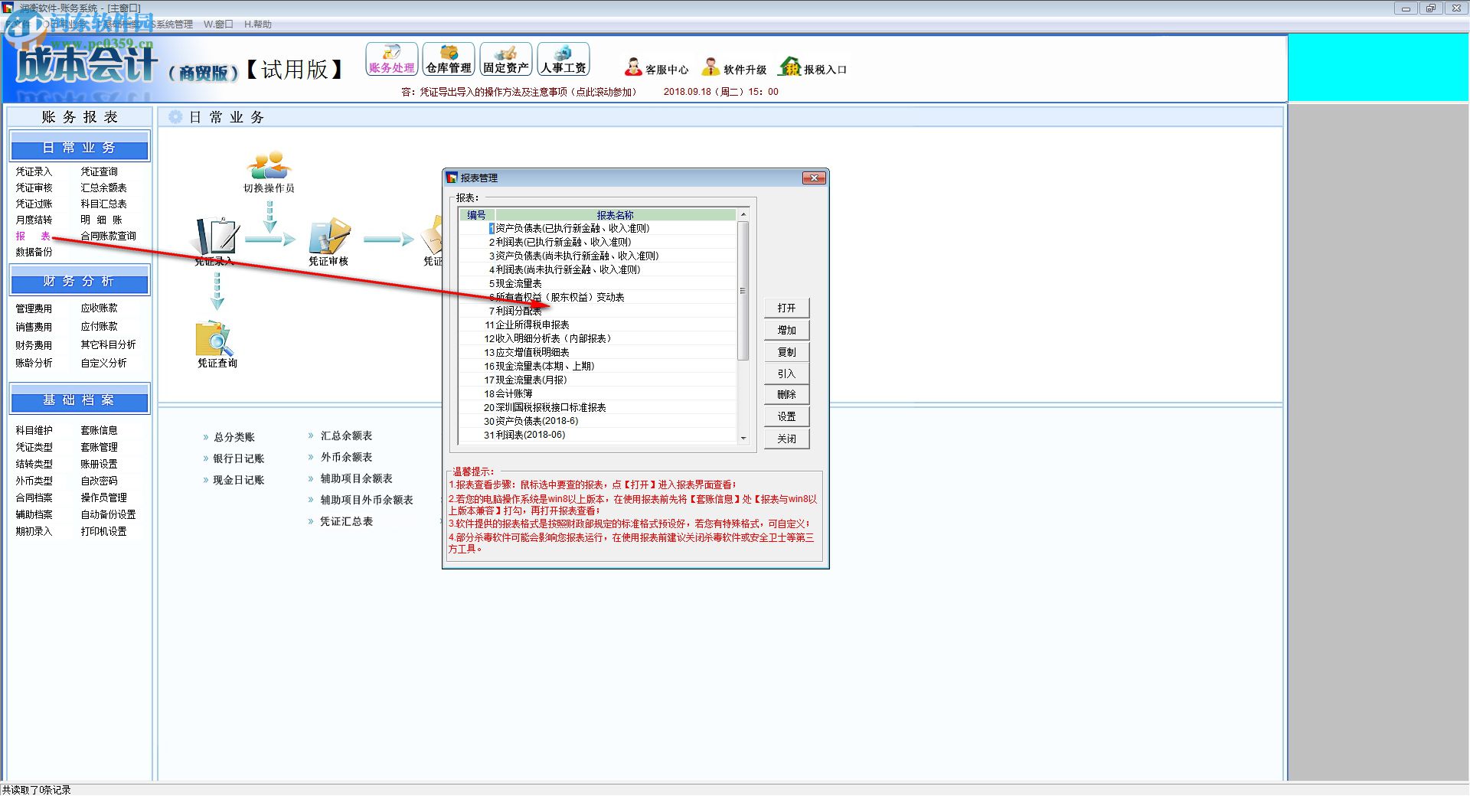The height and width of the screenshot is (796, 1470).
Task: Open the 总分类账 link
Action: (x=234, y=437)
